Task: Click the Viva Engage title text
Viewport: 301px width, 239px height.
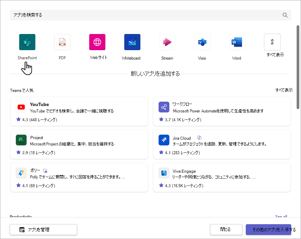Action: click(184, 171)
